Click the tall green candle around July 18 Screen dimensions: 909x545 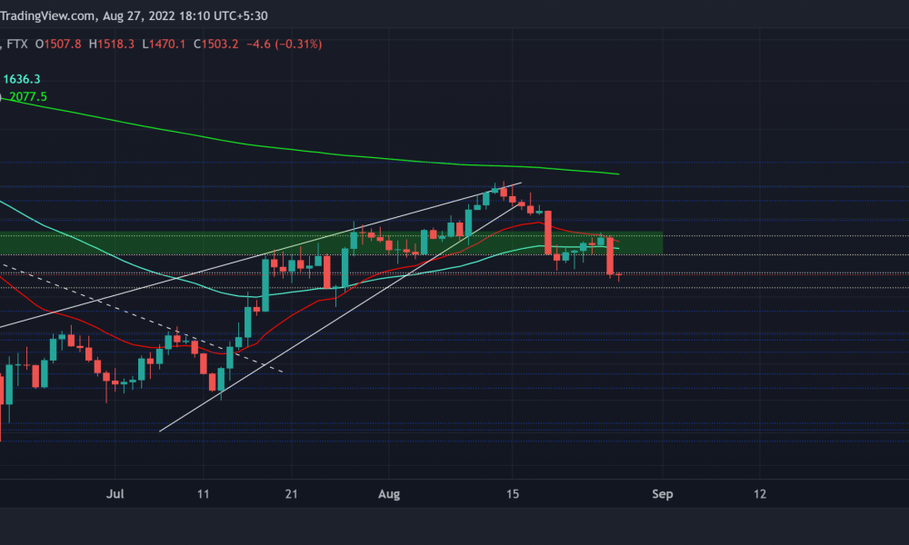coord(265,285)
